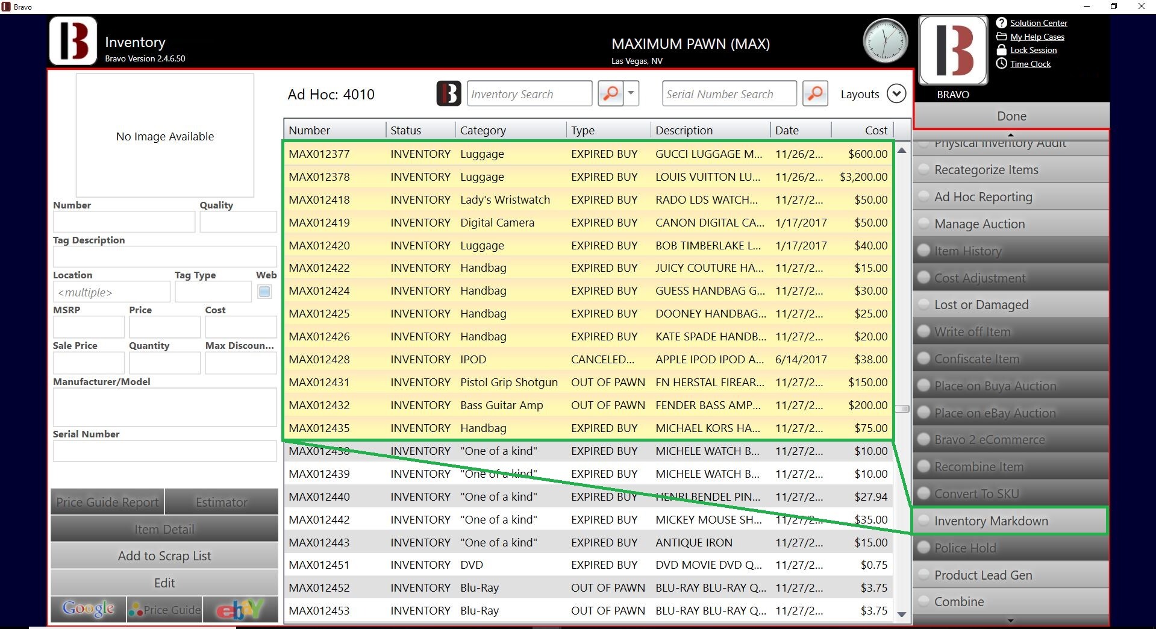Select the Ad Hoc Reporting option
The width and height of the screenshot is (1156, 629).
coord(1011,197)
